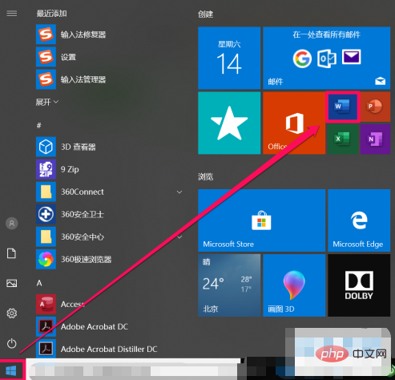Open Microsoft Access app
The width and height of the screenshot is (395, 380).
[x=110, y=304]
